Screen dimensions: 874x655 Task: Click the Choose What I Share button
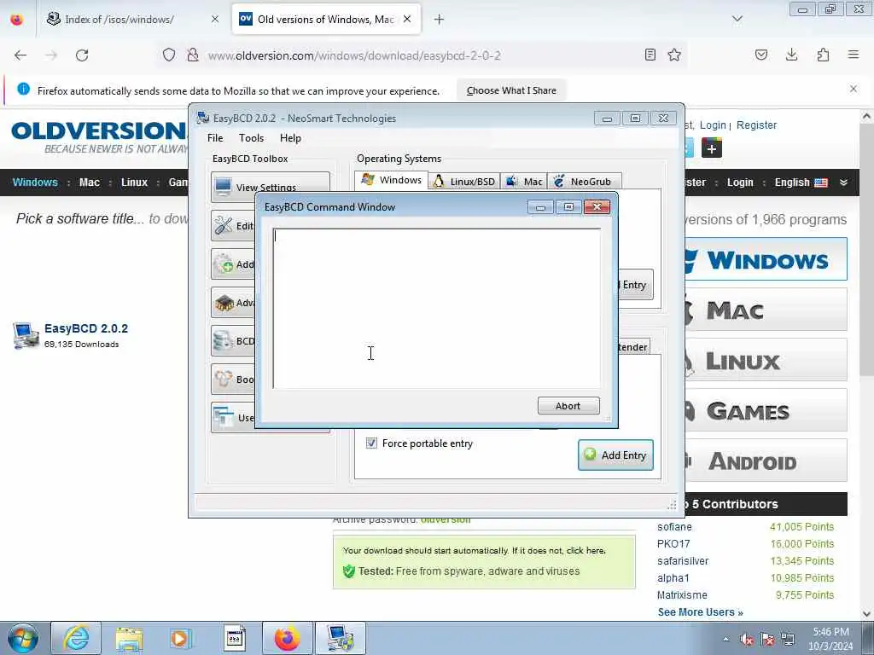pos(511,90)
